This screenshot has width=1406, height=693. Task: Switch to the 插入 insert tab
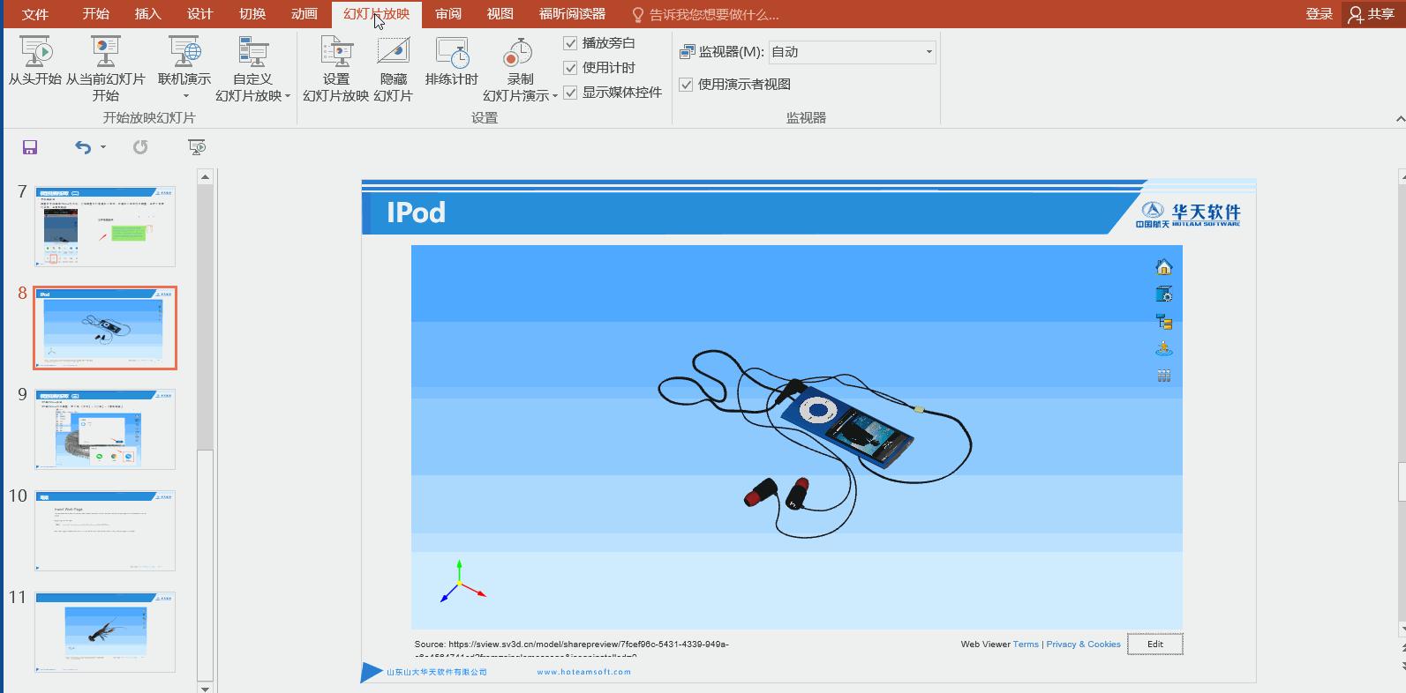148,14
